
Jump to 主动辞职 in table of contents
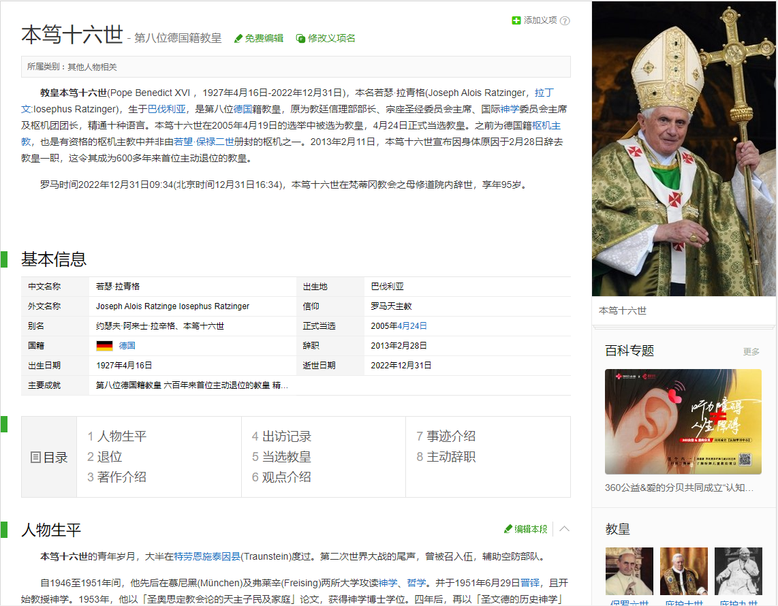[446, 457]
